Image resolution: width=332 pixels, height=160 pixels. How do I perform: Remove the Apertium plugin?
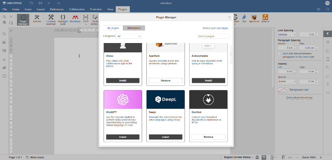point(166,80)
